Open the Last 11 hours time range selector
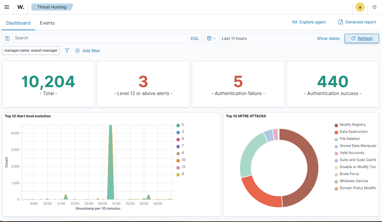The width and height of the screenshot is (382, 222). pos(234,38)
